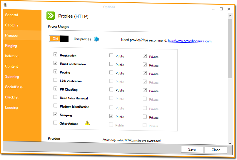This screenshot has width=237, height=160.
Task: Click the yellow warning icon beside Other Actions
Action: 87,123
